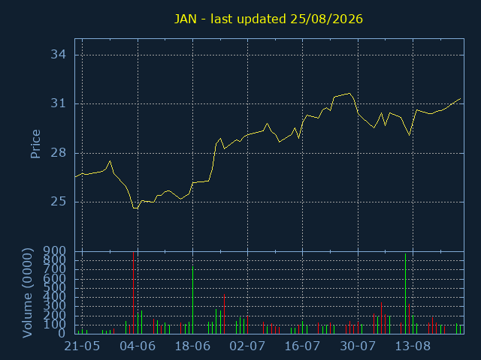Viewport: 481px width, 360px height.
Task: Click the 34 price axis label
Action: (59, 55)
